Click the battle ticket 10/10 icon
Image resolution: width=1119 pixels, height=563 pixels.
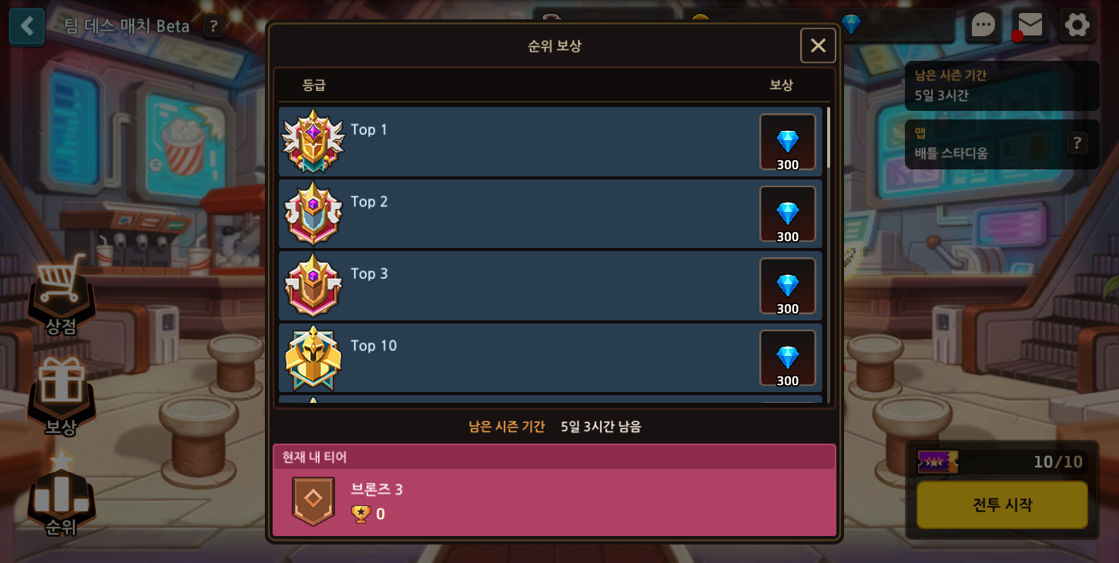(938, 462)
